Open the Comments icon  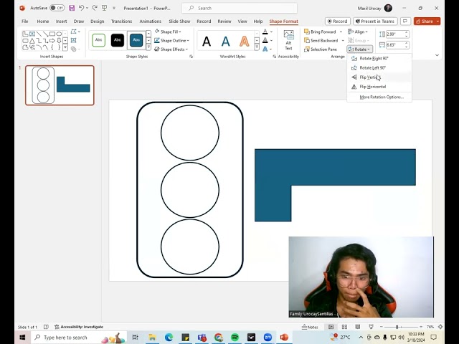[x=405, y=21]
